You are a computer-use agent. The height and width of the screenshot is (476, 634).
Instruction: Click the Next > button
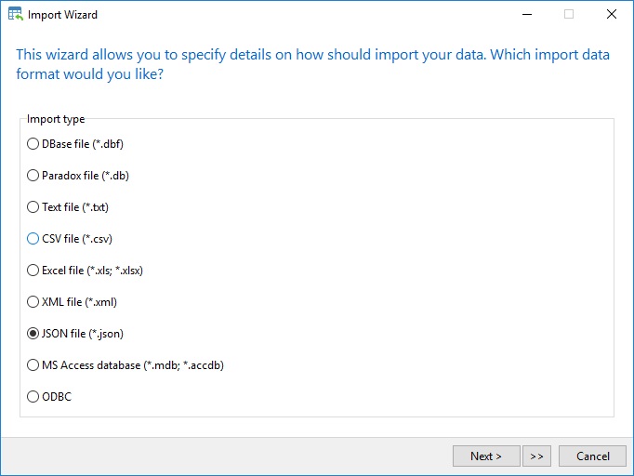pyautogui.click(x=486, y=456)
